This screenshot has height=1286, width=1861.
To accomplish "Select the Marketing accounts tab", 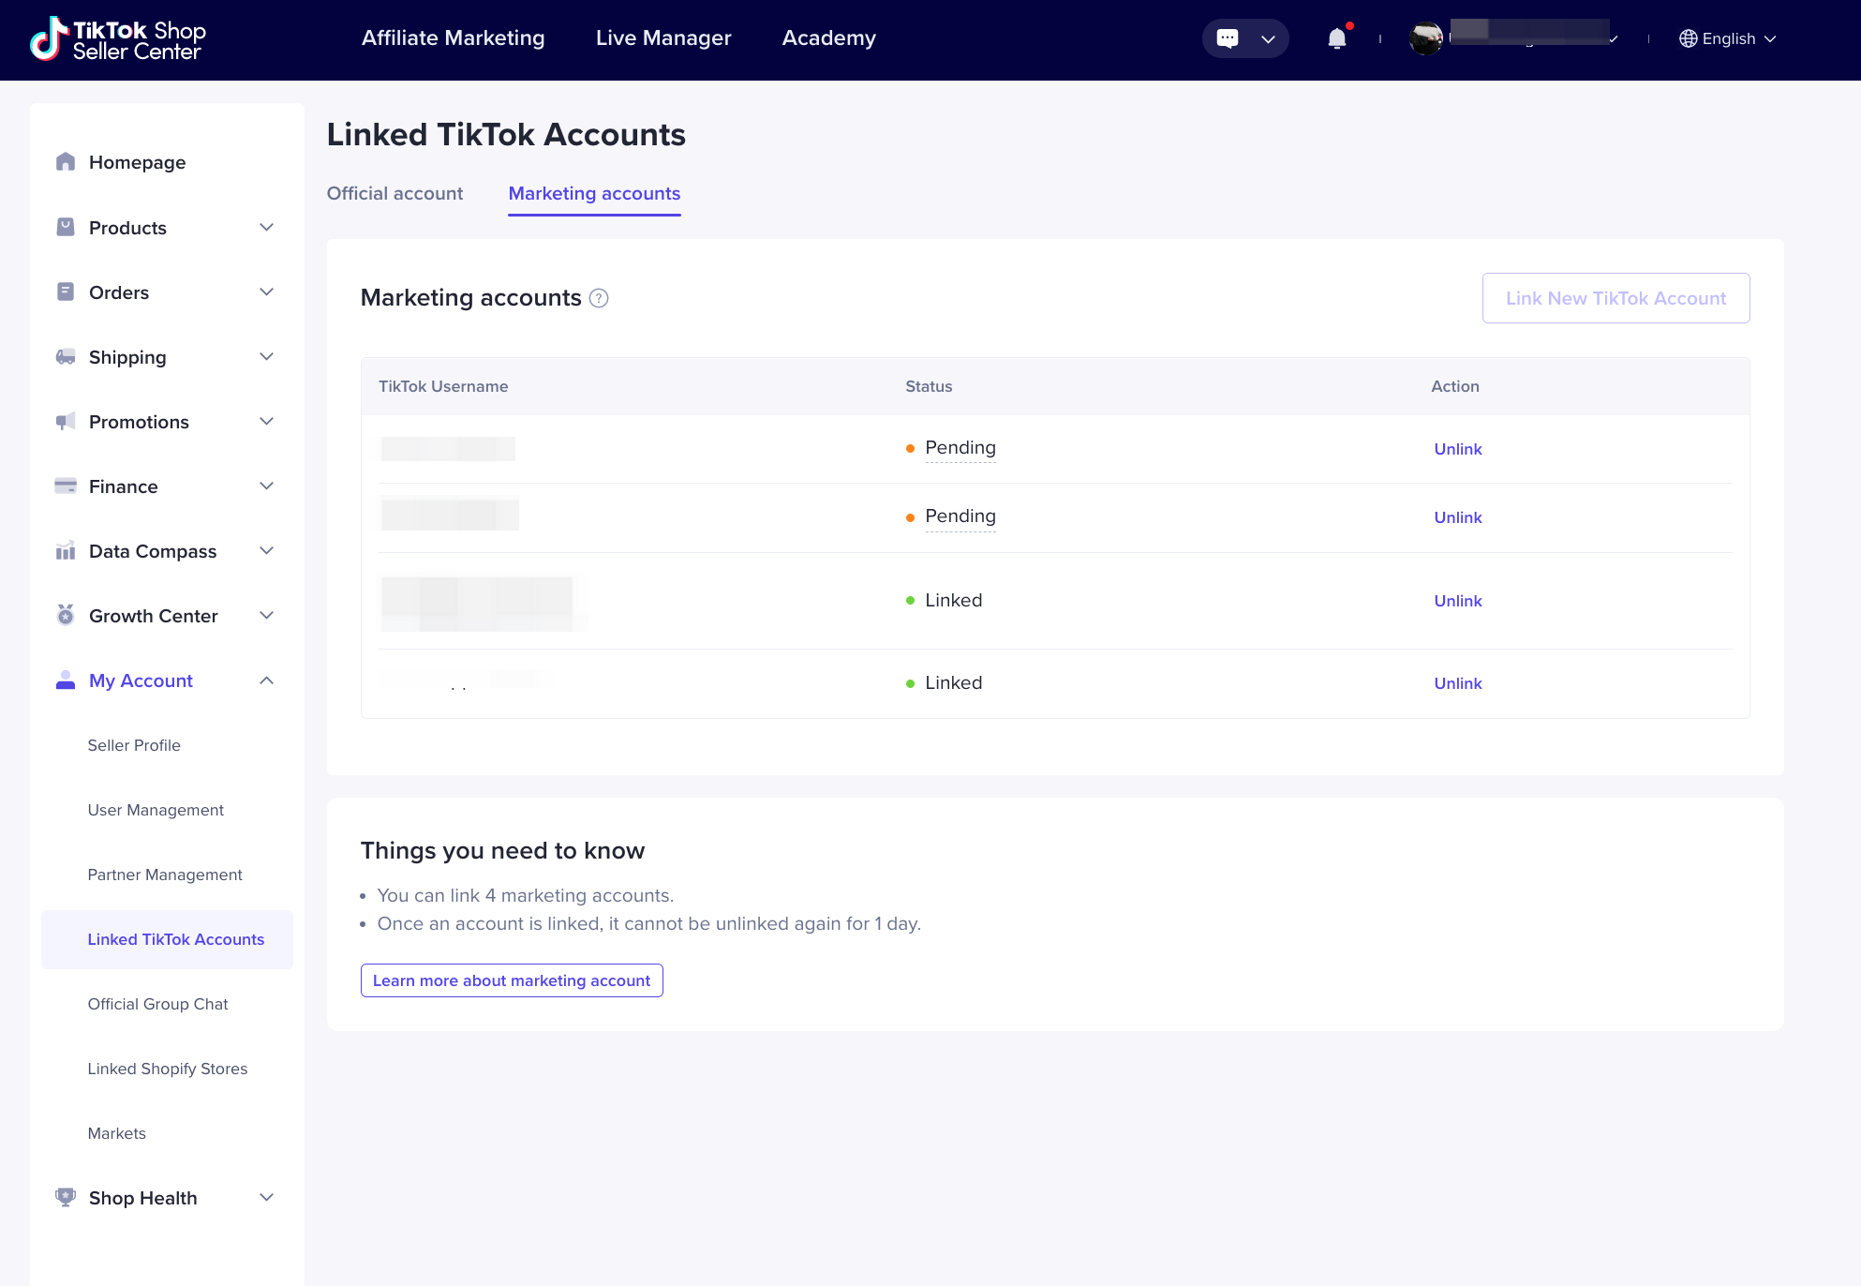I will click(x=594, y=193).
